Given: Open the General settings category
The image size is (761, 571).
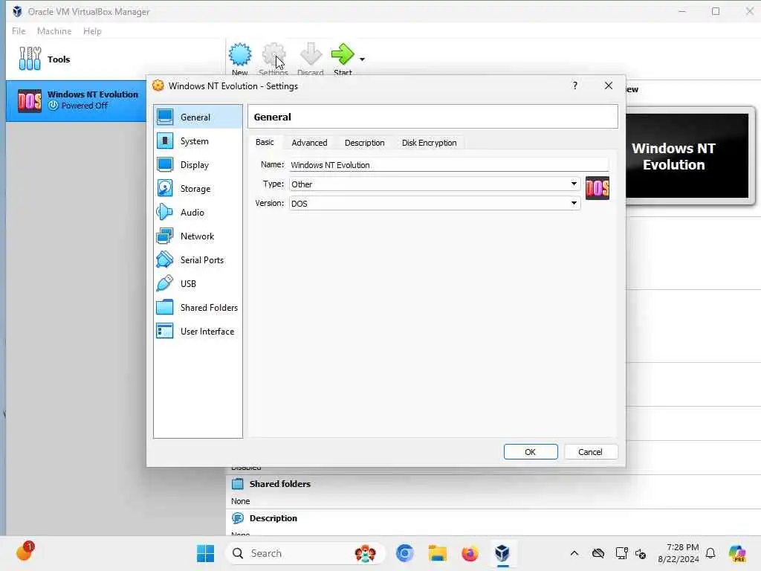Looking at the screenshot, I should tap(198, 117).
